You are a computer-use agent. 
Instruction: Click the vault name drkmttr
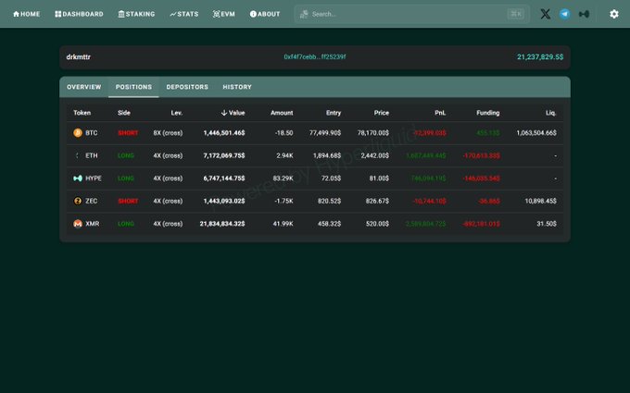pos(79,57)
